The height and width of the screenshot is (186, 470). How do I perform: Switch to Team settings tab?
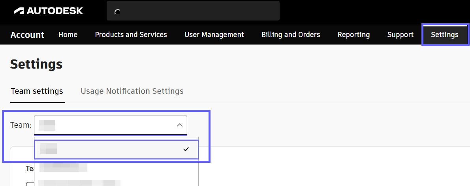(37, 91)
